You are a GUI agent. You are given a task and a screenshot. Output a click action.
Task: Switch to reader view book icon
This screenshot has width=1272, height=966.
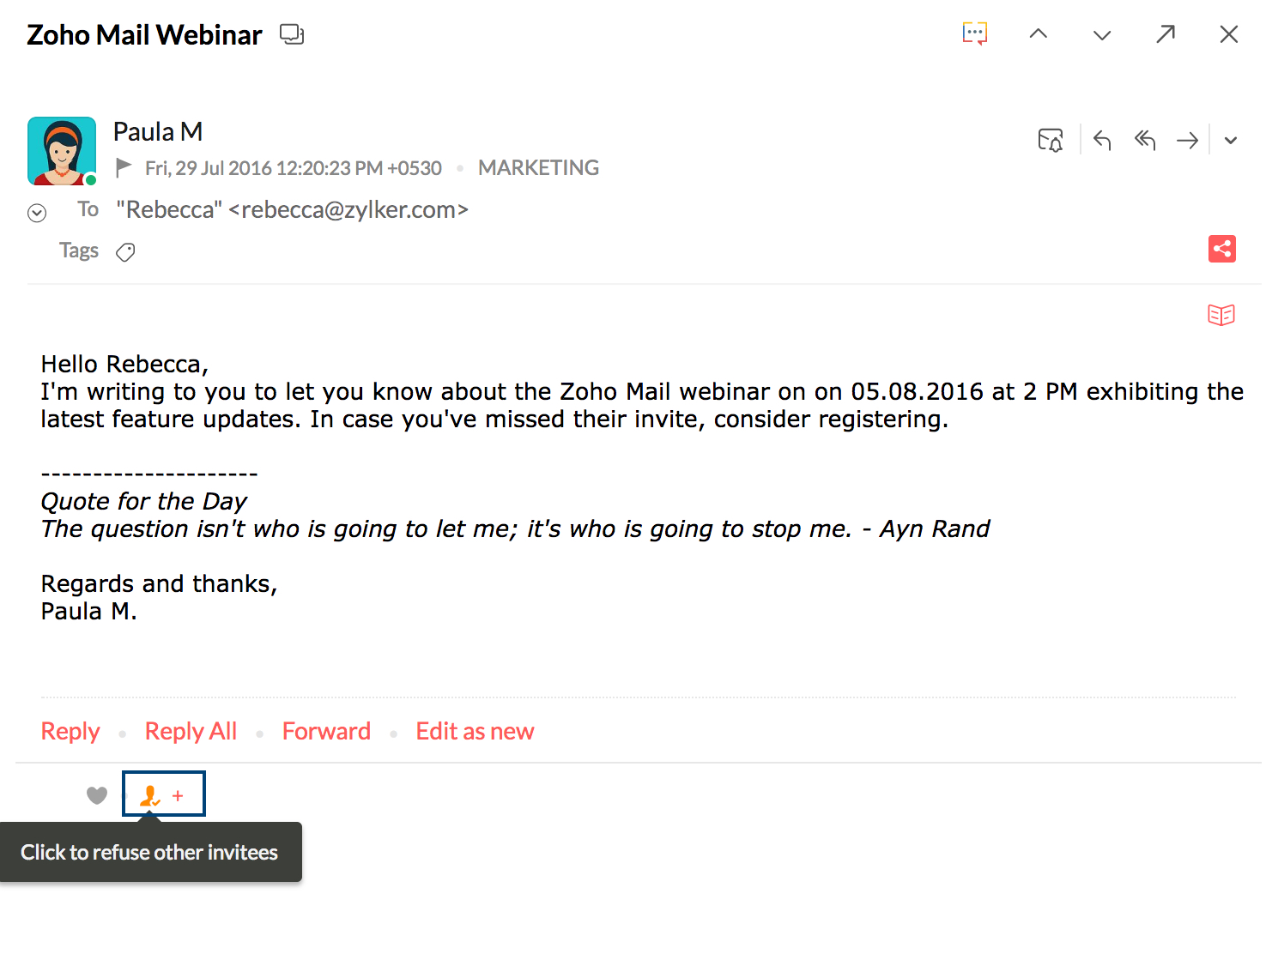[1221, 315]
